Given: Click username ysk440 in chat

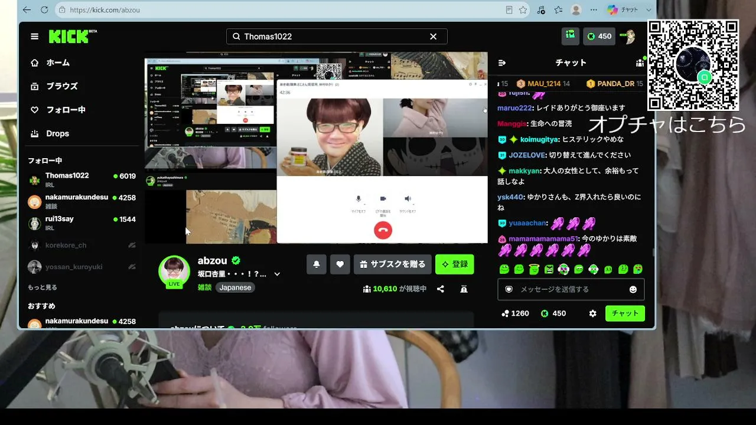Looking at the screenshot, I should pos(510,197).
